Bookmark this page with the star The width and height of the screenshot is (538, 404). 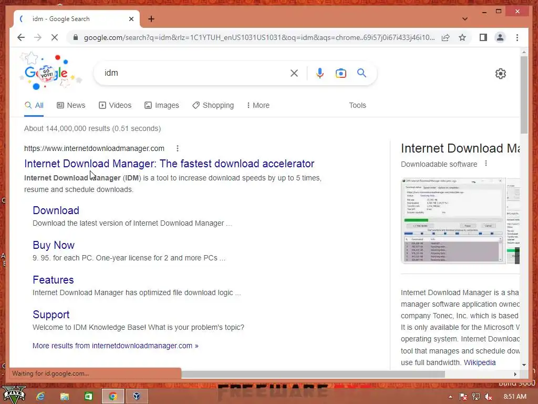pyautogui.click(x=462, y=37)
